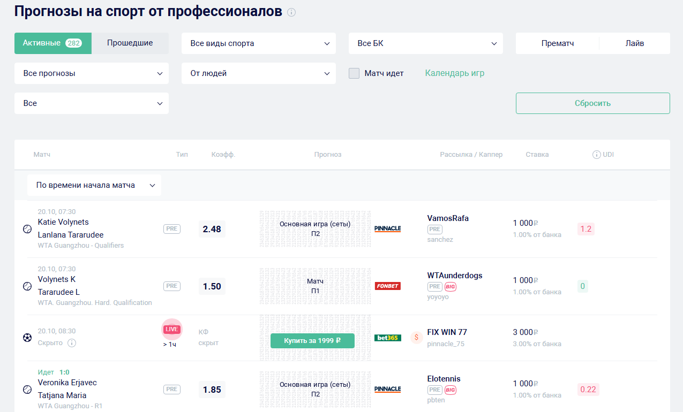Switch to the Прошедшие tab

click(x=130, y=43)
